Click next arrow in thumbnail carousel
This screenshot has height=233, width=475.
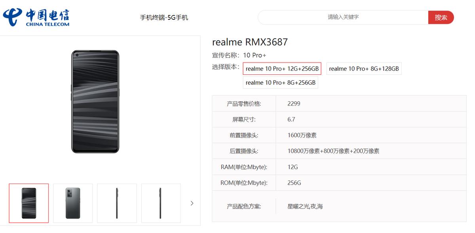(x=192, y=203)
